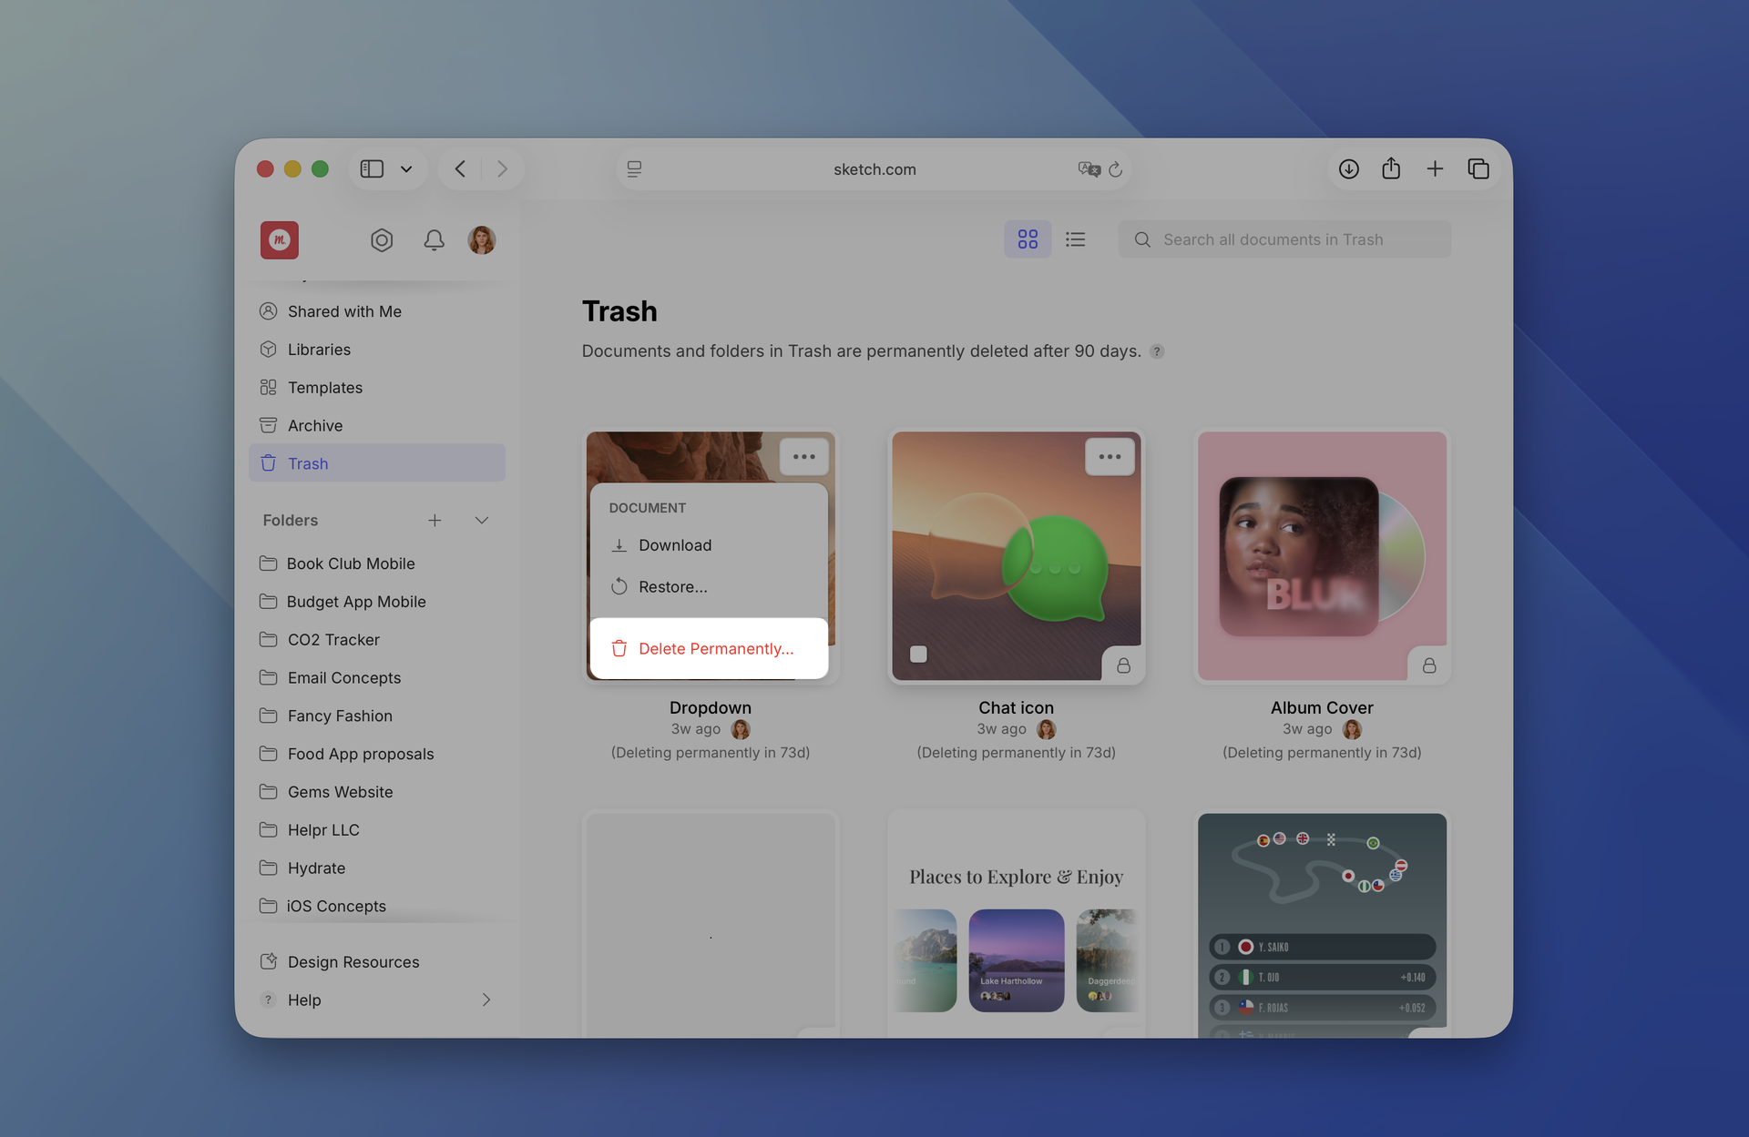The height and width of the screenshot is (1137, 1749).
Task: Show Safari tab overview
Action: [1478, 169]
